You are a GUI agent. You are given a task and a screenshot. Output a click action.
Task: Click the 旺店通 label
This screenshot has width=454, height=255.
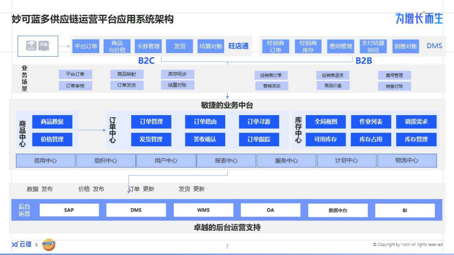pos(238,46)
